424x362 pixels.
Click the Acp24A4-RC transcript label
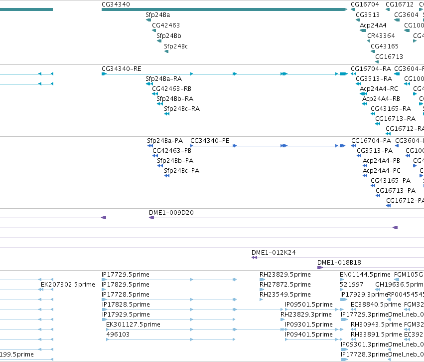coord(379,89)
